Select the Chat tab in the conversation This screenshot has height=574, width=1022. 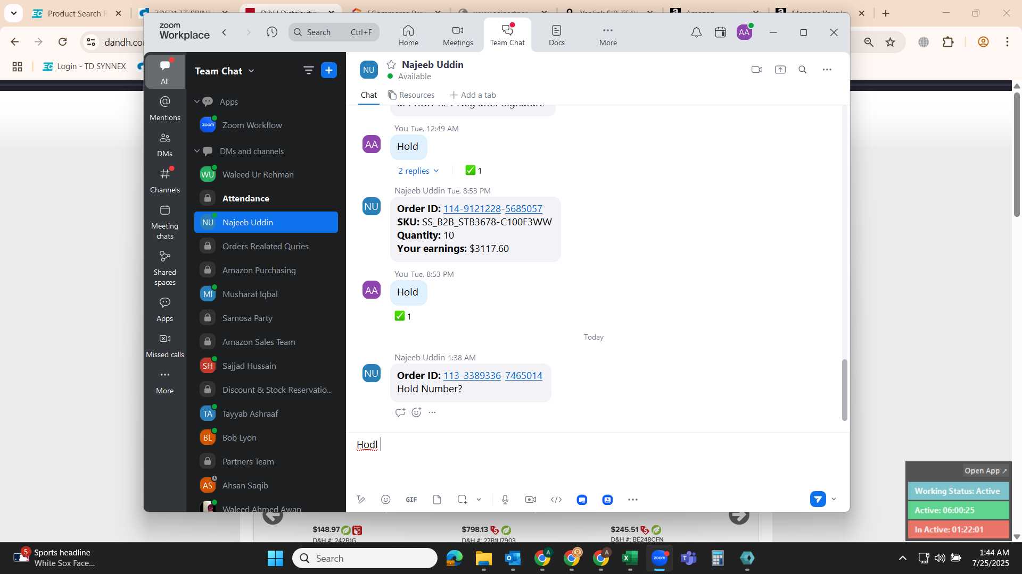click(x=368, y=95)
